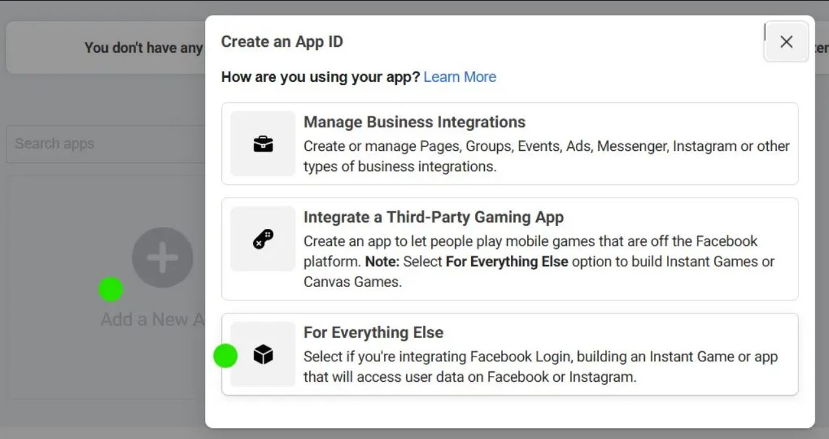Click the text about playing mobile games
The height and width of the screenshot is (439, 829).
(x=530, y=241)
